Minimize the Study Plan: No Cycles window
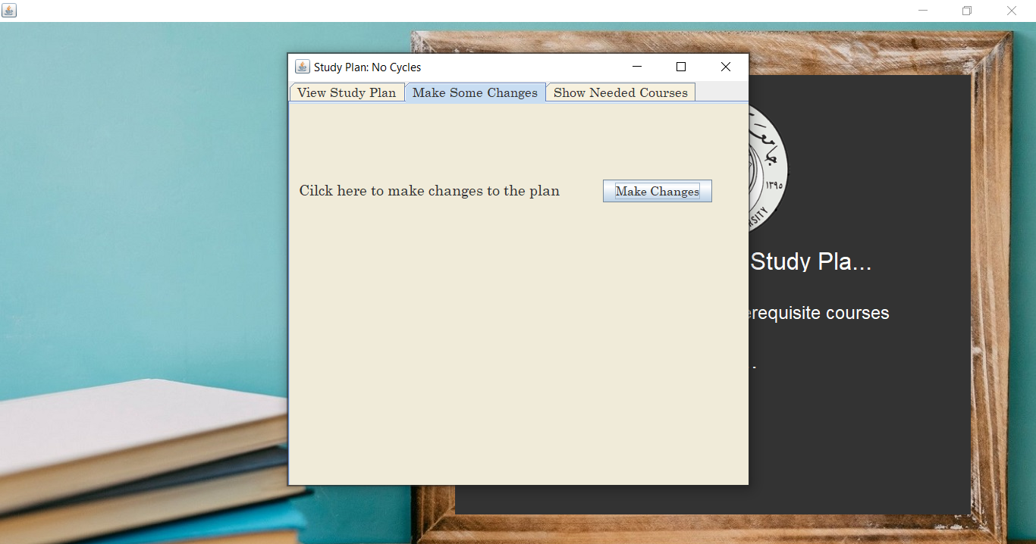Viewport: 1036px width, 544px height. tap(637, 67)
